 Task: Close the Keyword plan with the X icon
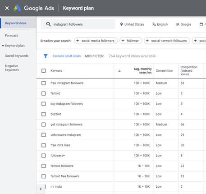[x=7, y=8]
